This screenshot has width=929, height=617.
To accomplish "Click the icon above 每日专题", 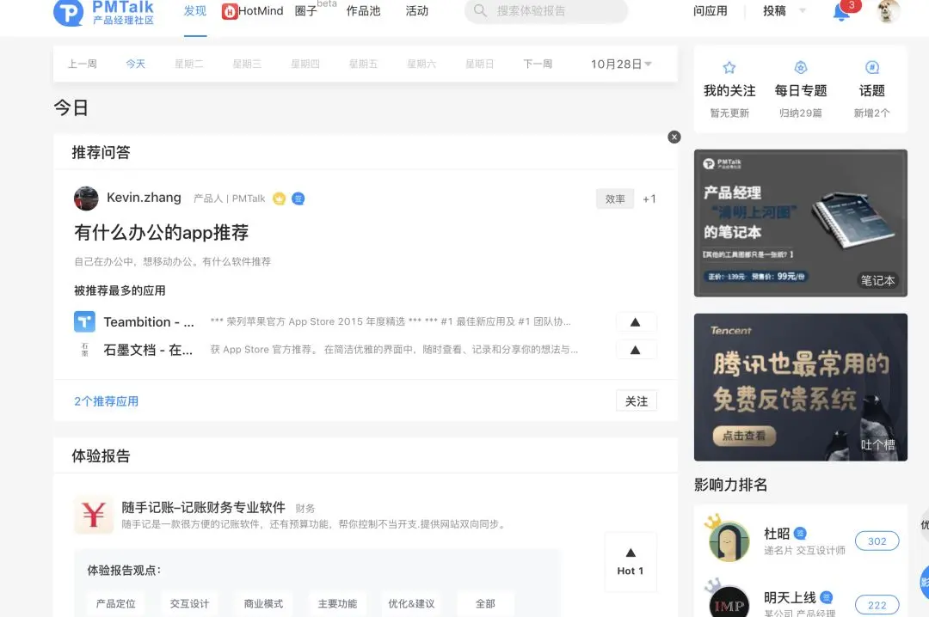I will (x=801, y=68).
